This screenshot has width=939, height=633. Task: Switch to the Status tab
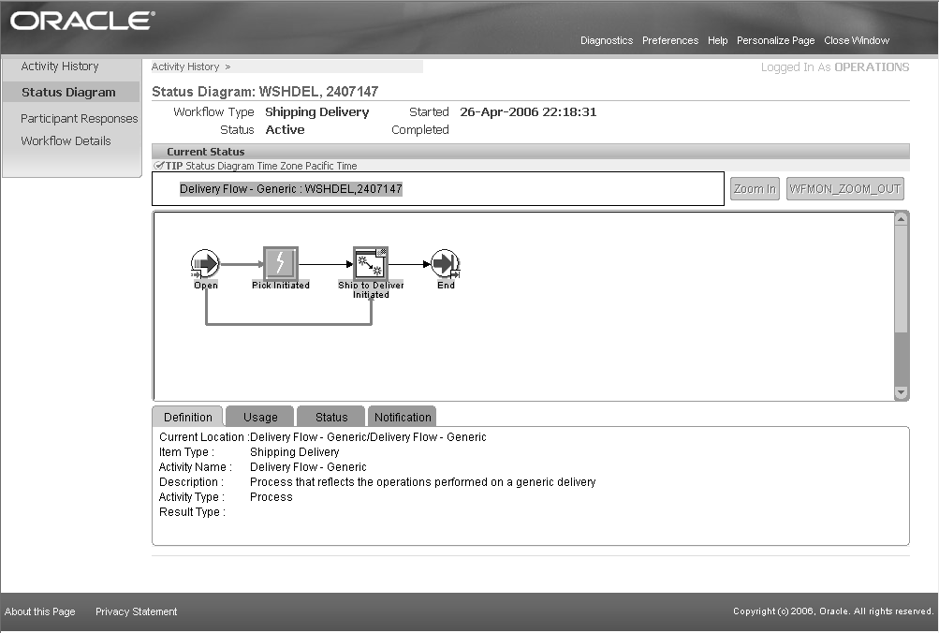coord(331,417)
